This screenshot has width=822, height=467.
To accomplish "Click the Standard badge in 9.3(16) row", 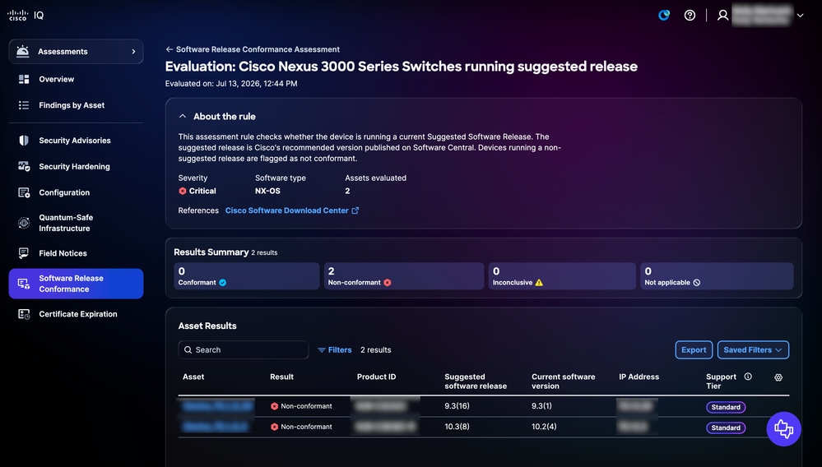I will pyautogui.click(x=726, y=407).
